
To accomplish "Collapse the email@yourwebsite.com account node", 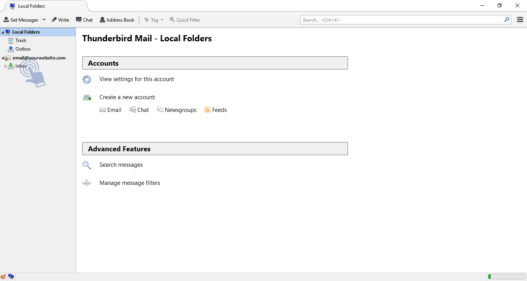I will pyautogui.click(x=3, y=58).
